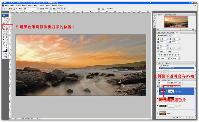This screenshot has width=199, height=122.
Task: Switch to the Info tab in Navigator panel
Action: coord(175,15)
